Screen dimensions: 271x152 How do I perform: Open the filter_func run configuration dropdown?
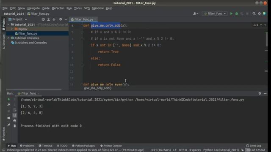215,14
